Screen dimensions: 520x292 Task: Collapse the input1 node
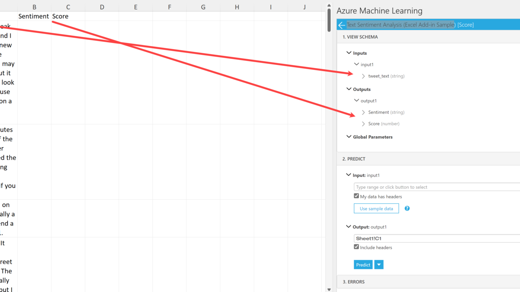point(357,64)
